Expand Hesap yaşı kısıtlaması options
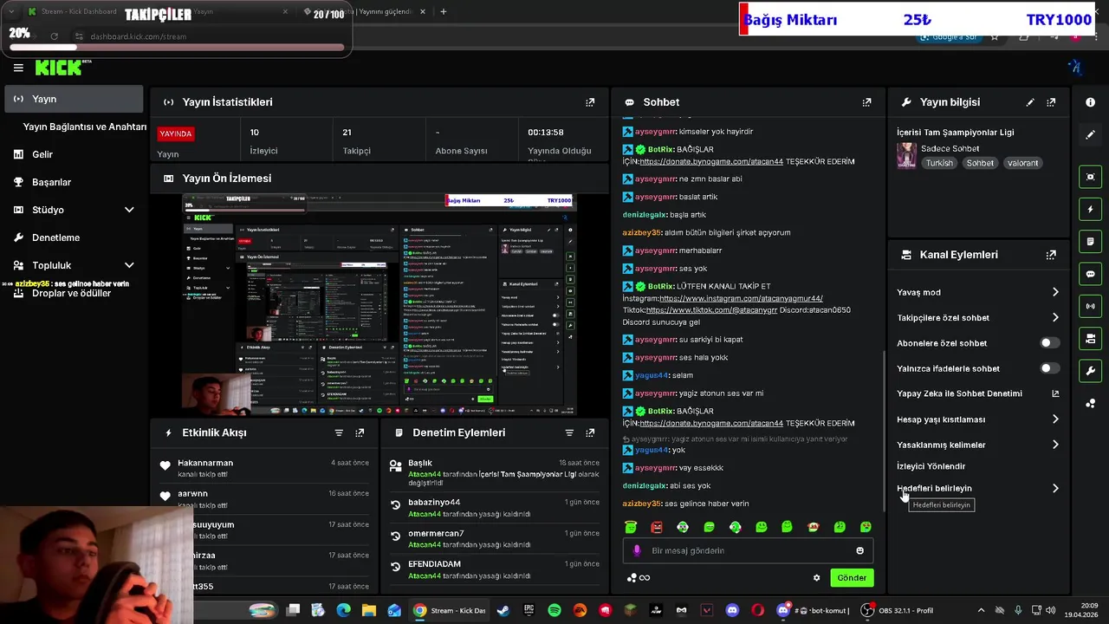The image size is (1109, 624). pos(1055,419)
